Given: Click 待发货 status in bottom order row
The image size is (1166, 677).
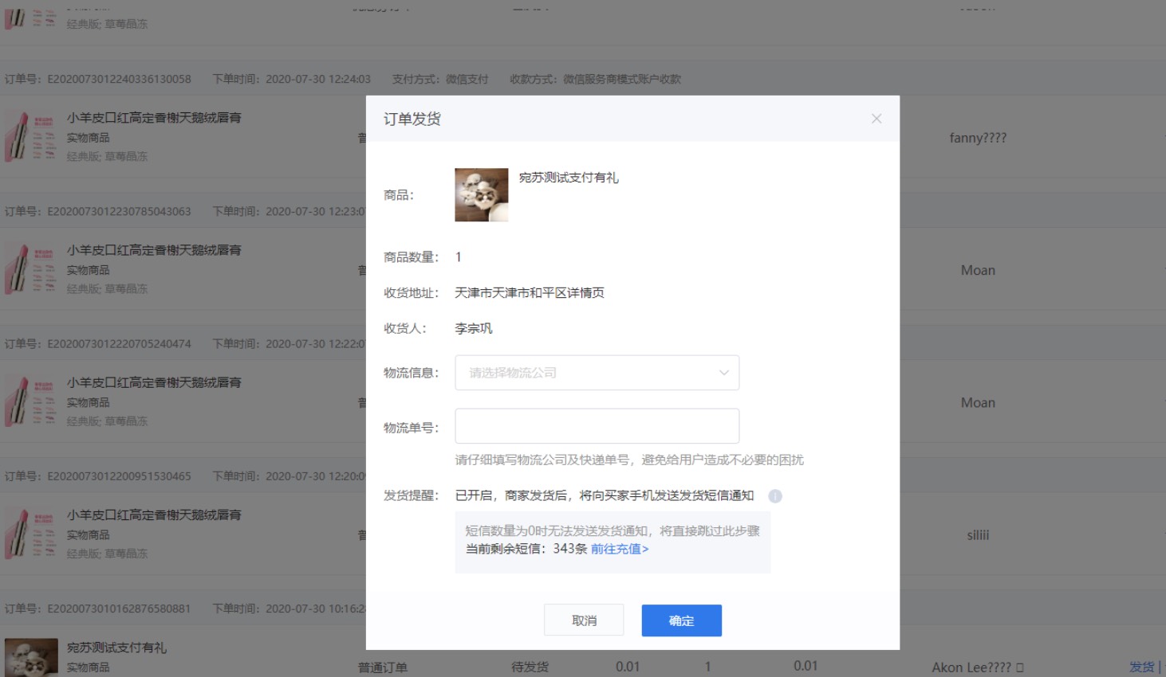Looking at the screenshot, I should (530, 667).
